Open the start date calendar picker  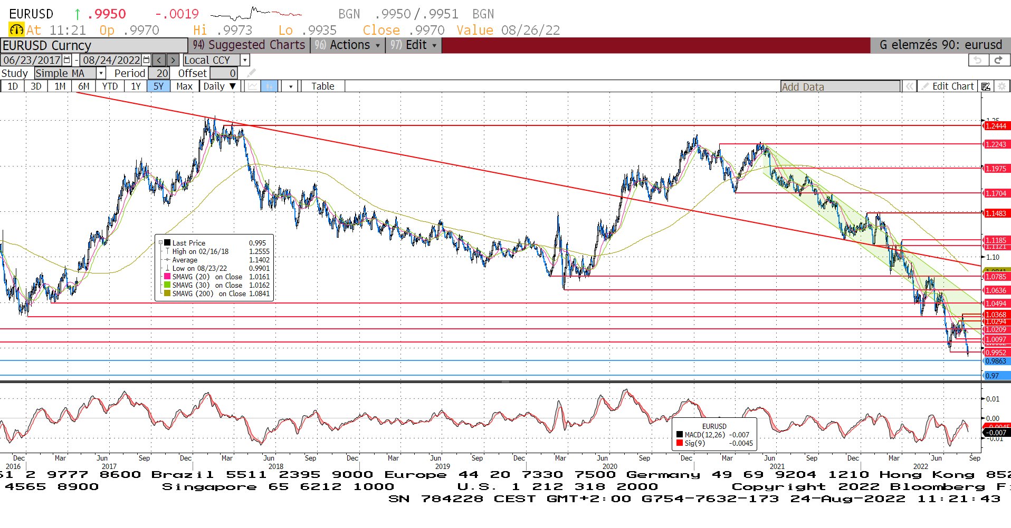[x=67, y=60]
